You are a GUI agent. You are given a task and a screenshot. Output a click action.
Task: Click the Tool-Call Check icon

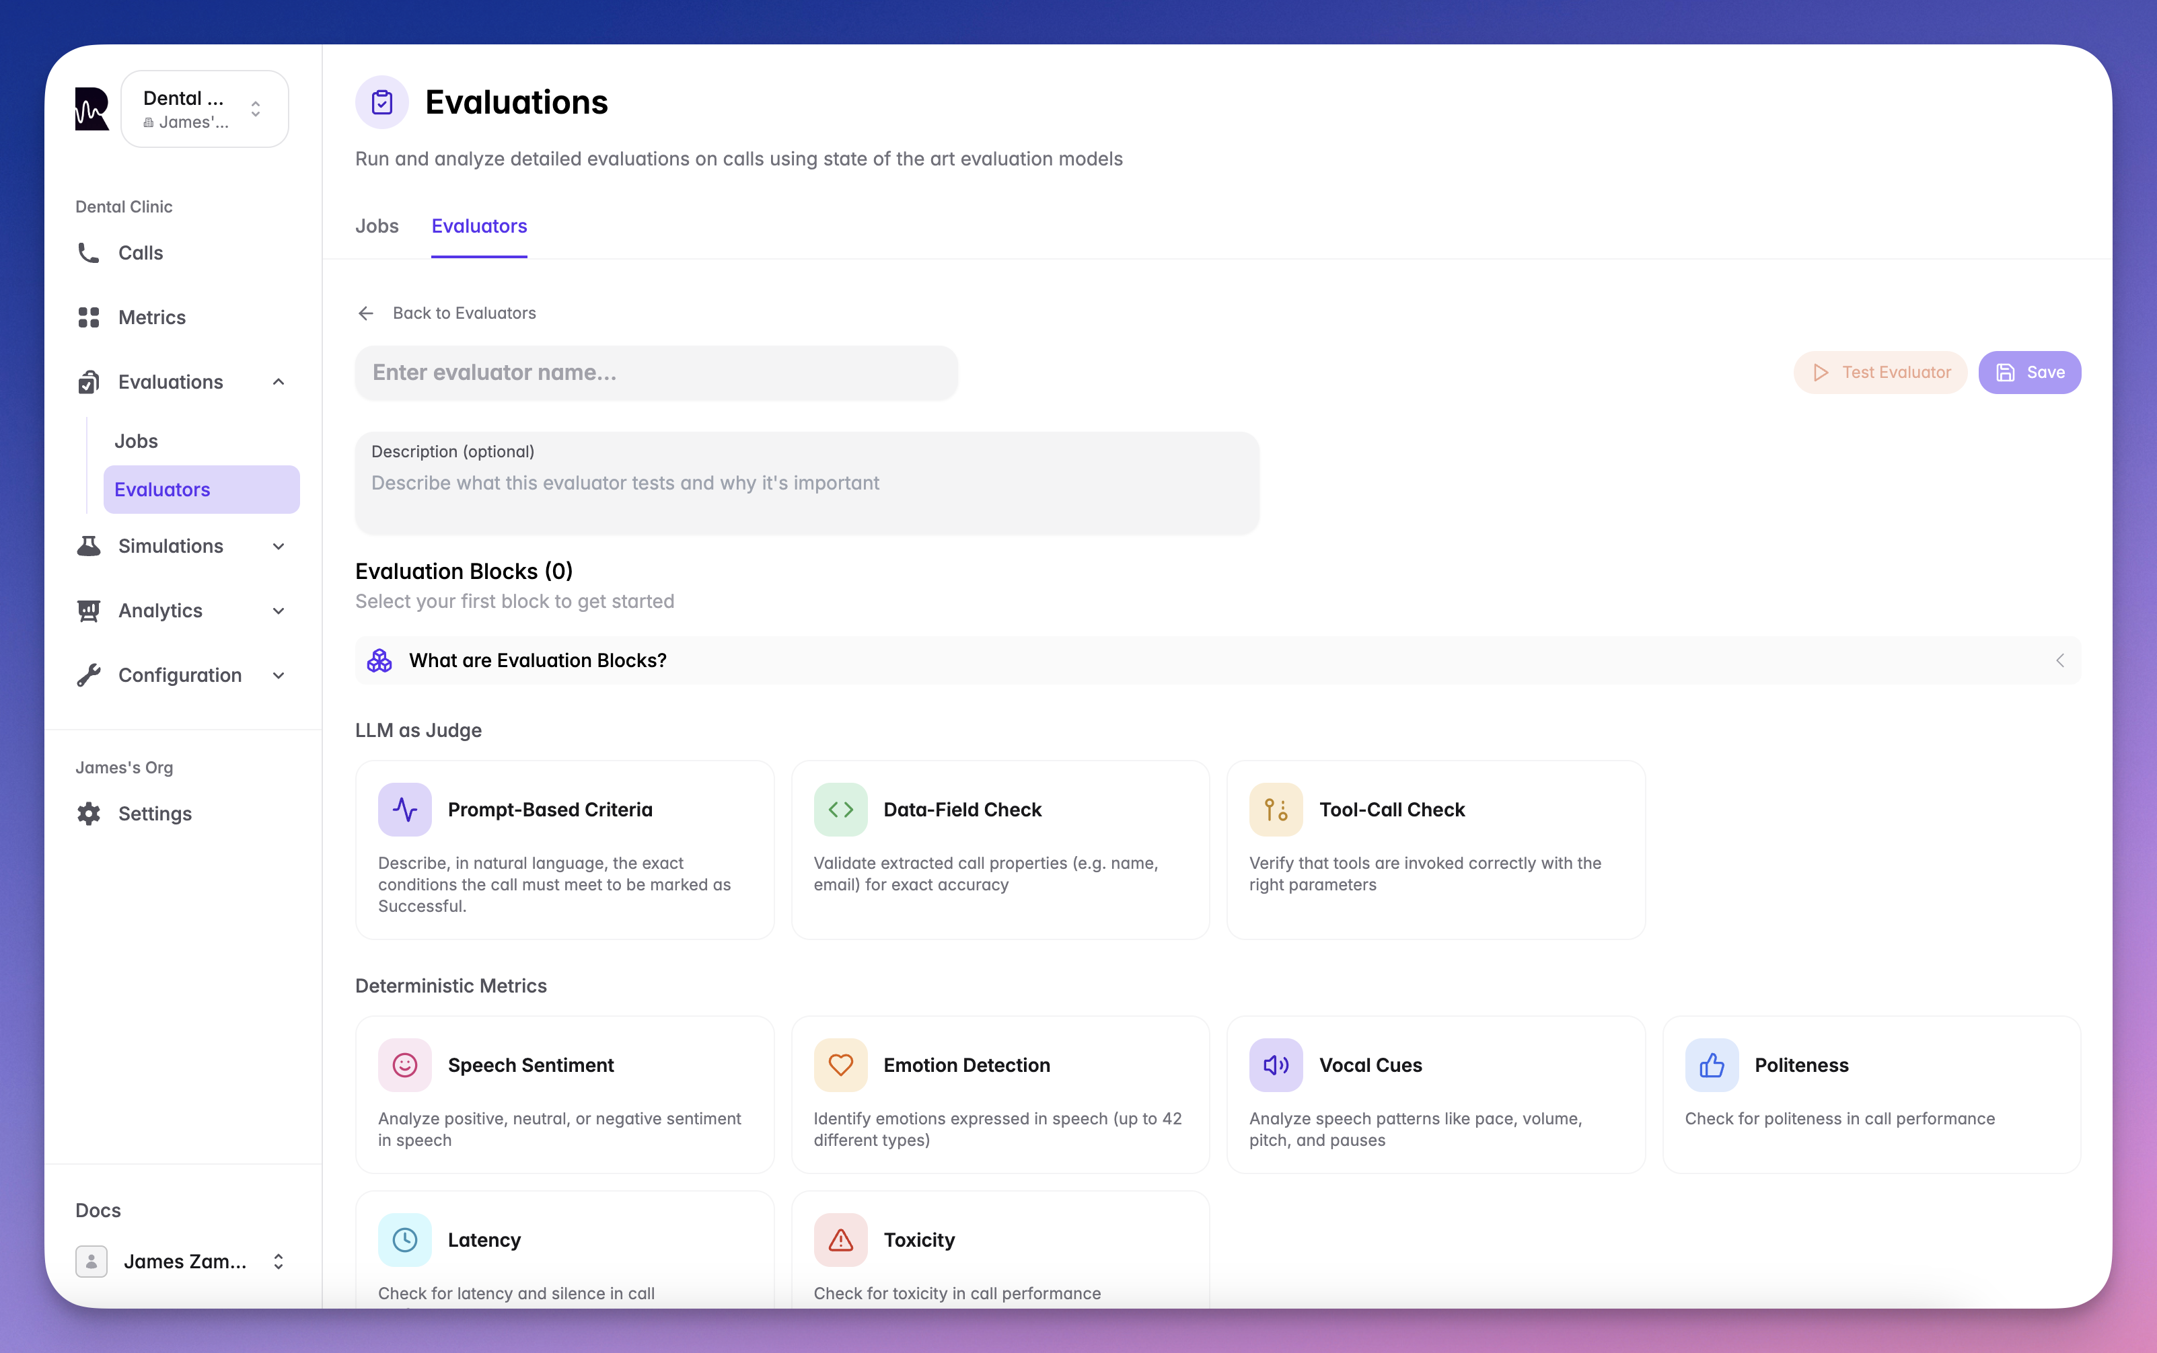(x=1276, y=810)
